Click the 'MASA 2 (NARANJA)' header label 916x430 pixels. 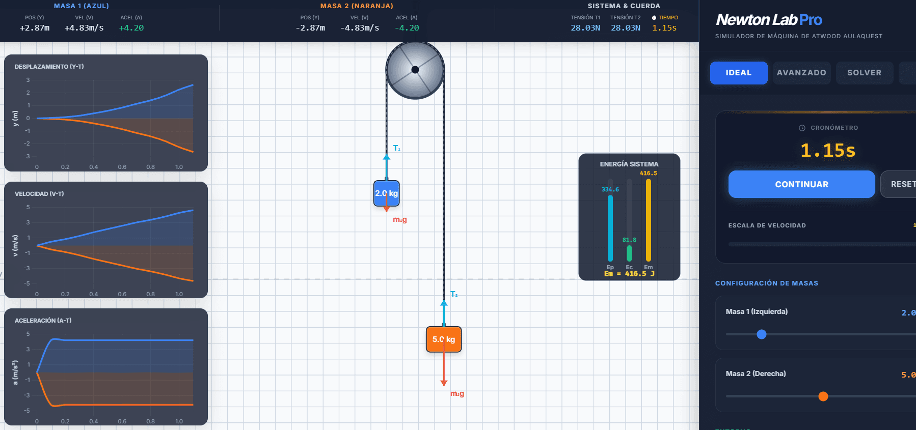pos(357,6)
